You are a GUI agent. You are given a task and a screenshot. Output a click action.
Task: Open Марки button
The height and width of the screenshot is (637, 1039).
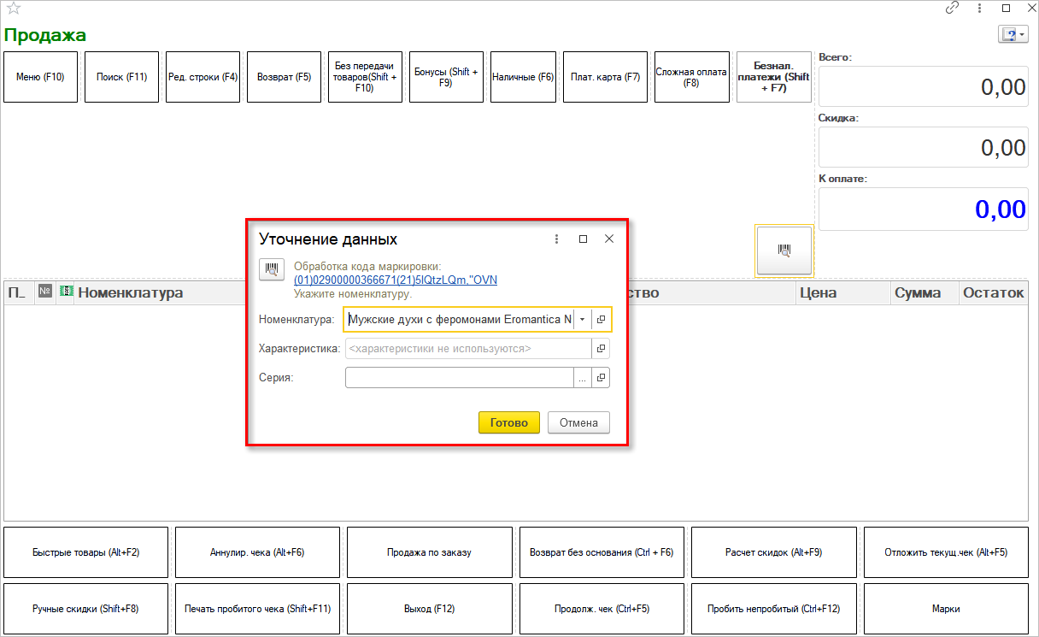click(x=946, y=609)
